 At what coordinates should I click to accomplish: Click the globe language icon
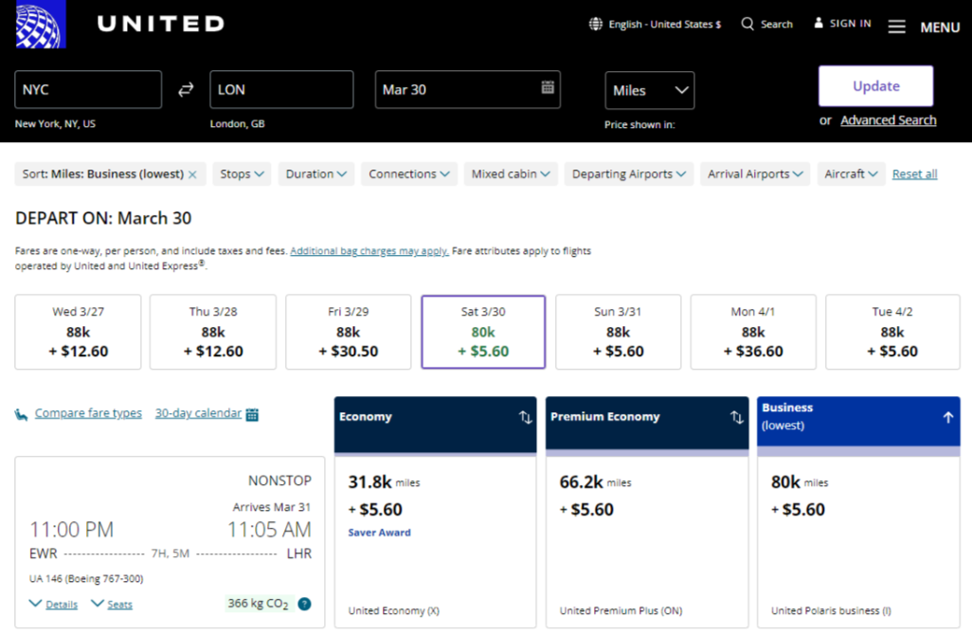click(596, 25)
